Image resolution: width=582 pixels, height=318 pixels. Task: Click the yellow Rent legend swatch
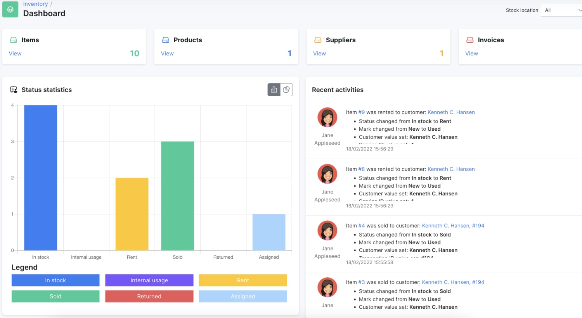tap(243, 280)
